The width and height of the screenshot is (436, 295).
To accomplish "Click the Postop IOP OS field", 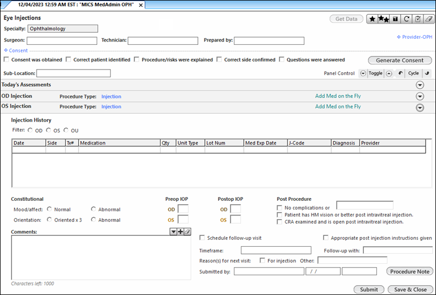I will 235,219.
